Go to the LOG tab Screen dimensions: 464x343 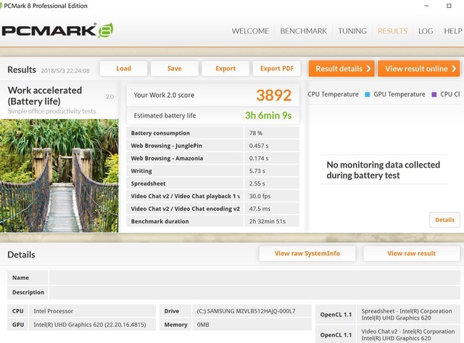pyautogui.click(x=426, y=31)
